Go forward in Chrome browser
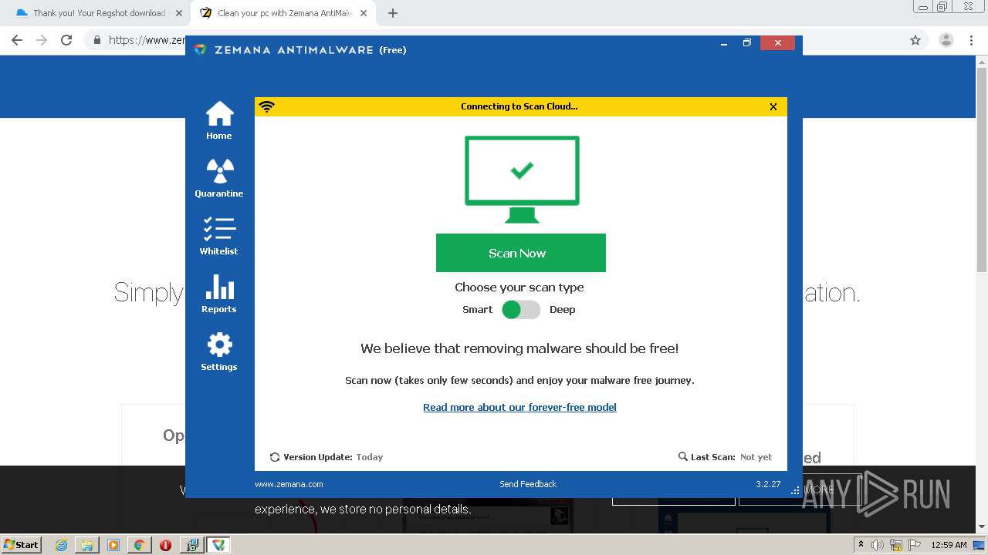Screen dimensions: 988x555 coord(42,40)
